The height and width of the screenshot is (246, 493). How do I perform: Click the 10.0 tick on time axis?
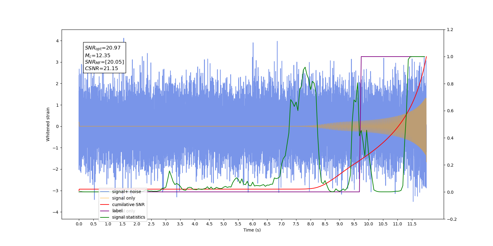coord(368,224)
